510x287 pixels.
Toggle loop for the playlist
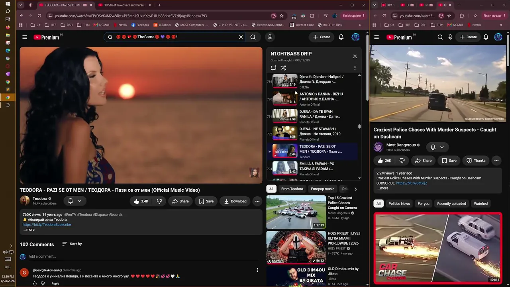tap(273, 68)
